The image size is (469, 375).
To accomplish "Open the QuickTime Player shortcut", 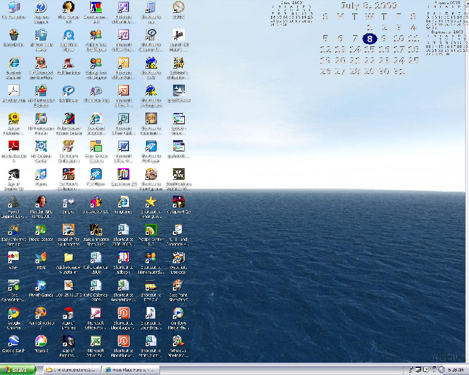I will (69, 36).
